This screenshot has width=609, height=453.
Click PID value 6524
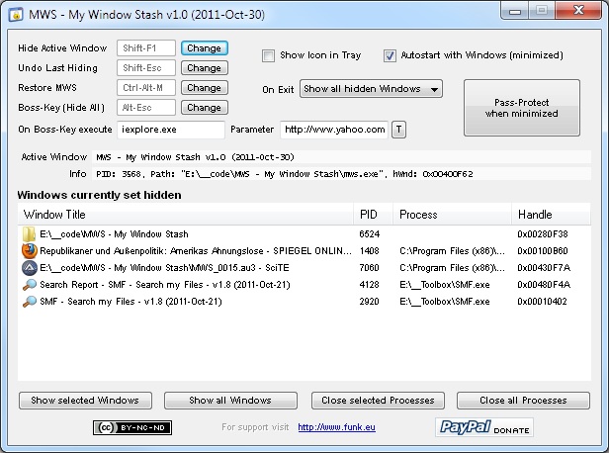(370, 234)
